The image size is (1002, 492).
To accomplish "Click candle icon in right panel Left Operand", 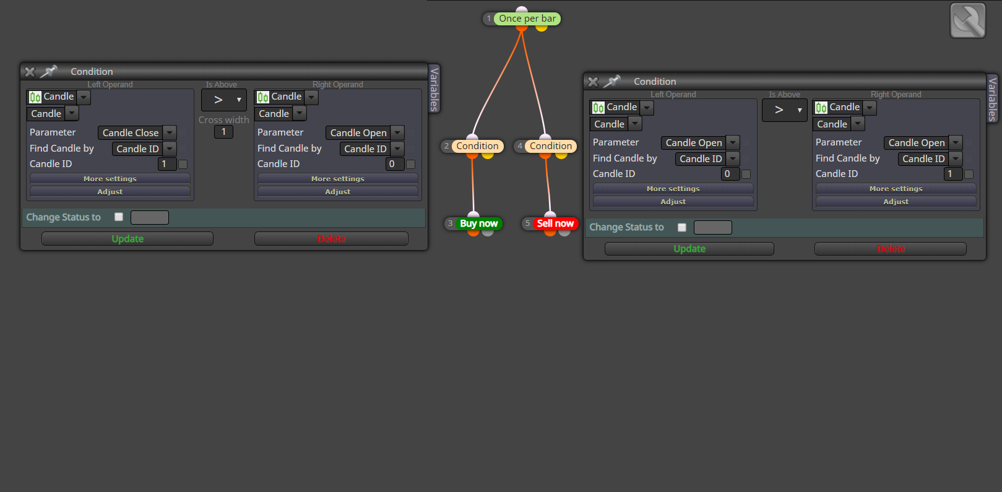I will 598,108.
